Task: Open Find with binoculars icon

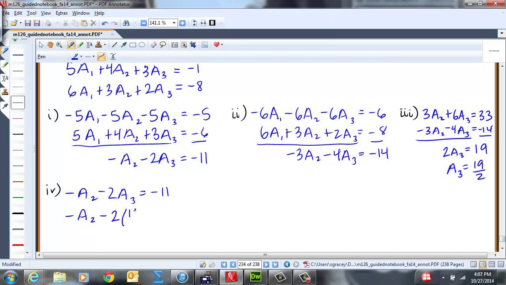Action: pos(126,23)
